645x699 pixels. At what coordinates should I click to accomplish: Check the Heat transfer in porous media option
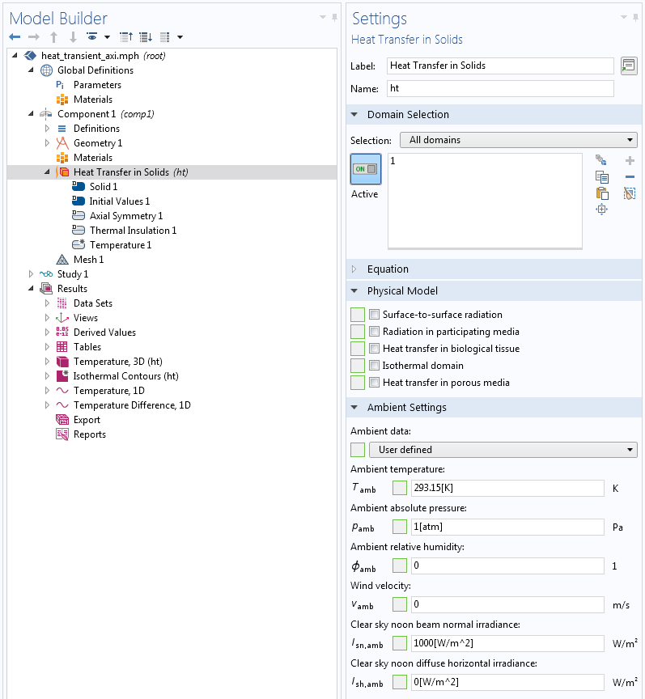coord(374,383)
